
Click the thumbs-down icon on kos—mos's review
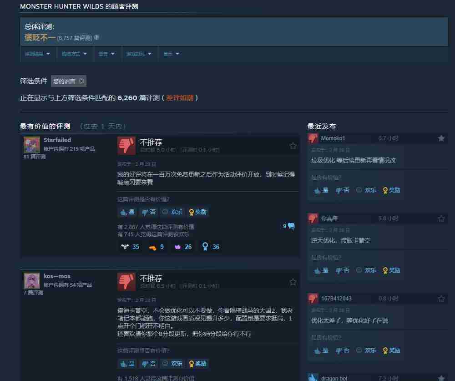(126, 281)
